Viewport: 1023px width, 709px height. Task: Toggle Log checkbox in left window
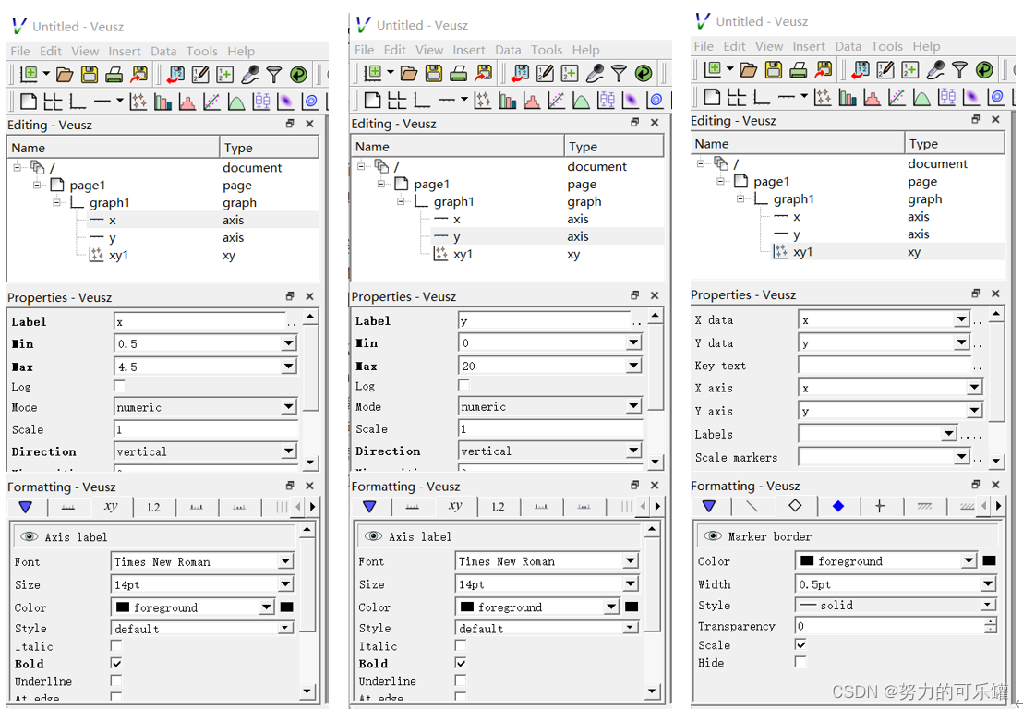[119, 386]
